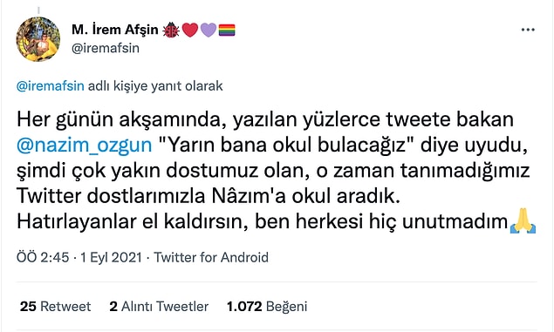
Task: View the 2 Alıntı Tweetler list
Action: 159,306
